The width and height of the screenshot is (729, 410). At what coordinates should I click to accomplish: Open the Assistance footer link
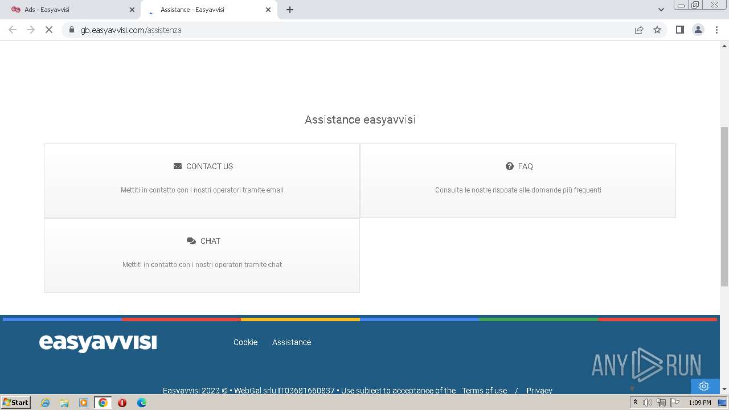coord(292,342)
